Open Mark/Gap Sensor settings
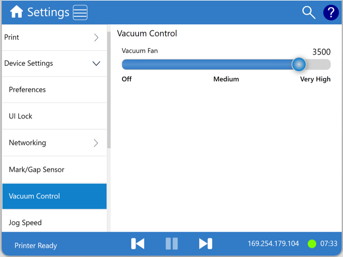This screenshot has width=343, height=257. pos(37,169)
